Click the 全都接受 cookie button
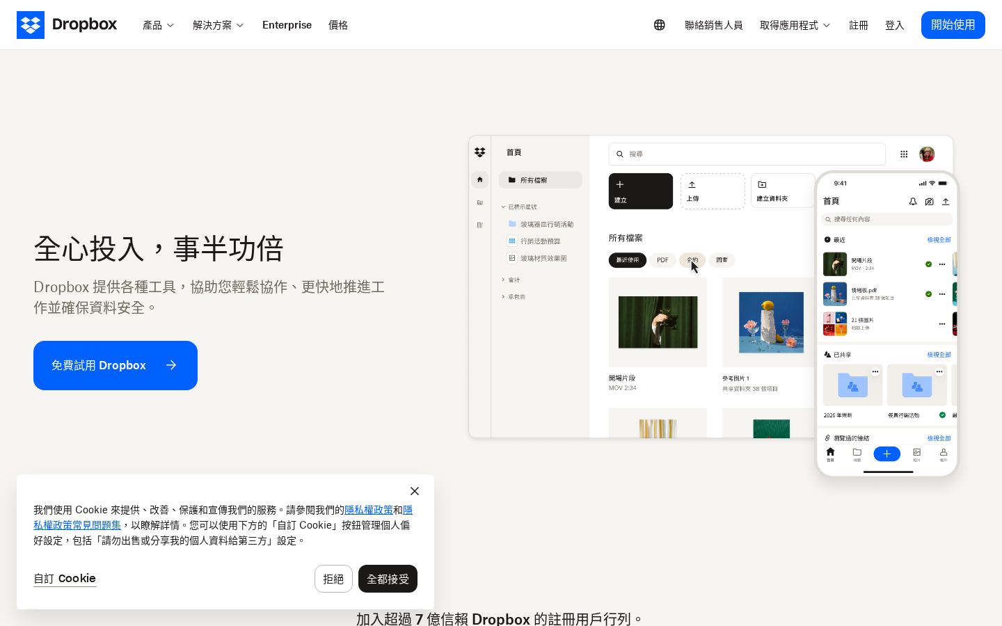Image resolution: width=1002 pixels, height=626 pixels. point(388,579)
